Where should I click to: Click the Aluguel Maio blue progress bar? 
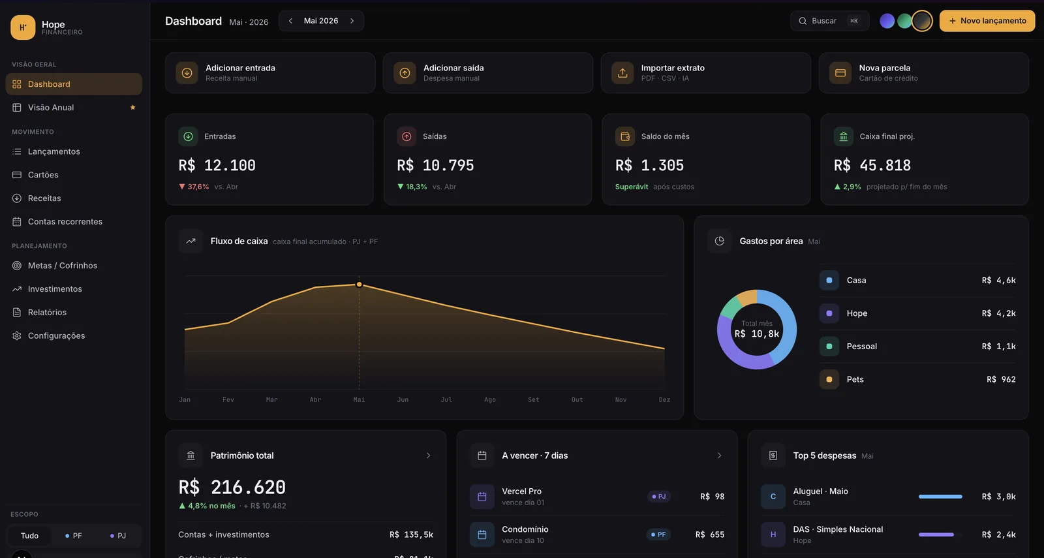point(940,497)
